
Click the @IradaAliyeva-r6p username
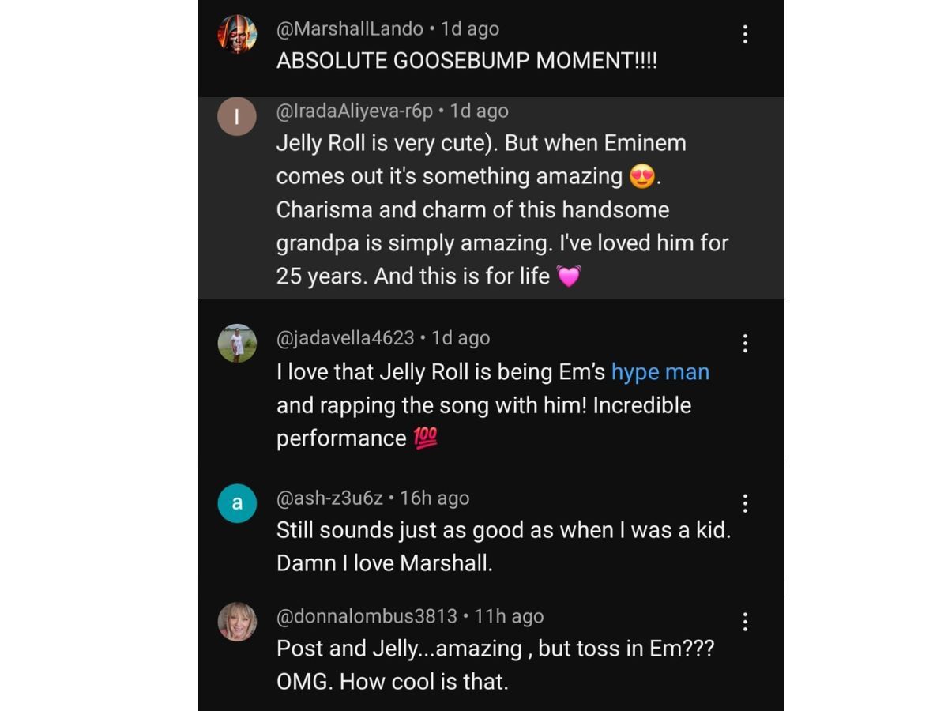pos(354,111)
